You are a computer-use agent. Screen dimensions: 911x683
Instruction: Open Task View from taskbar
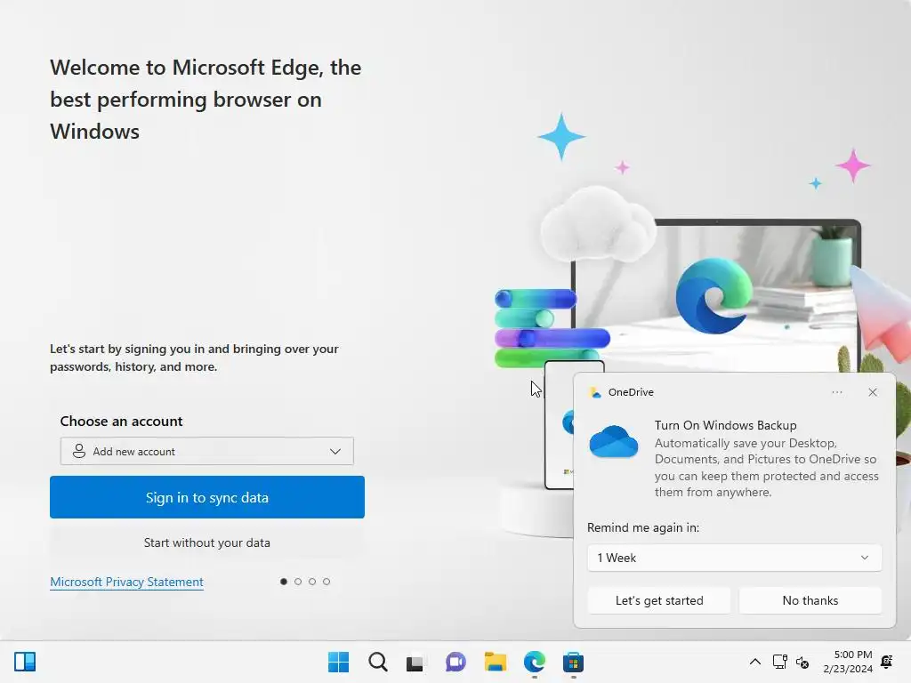tap(415, 663)
